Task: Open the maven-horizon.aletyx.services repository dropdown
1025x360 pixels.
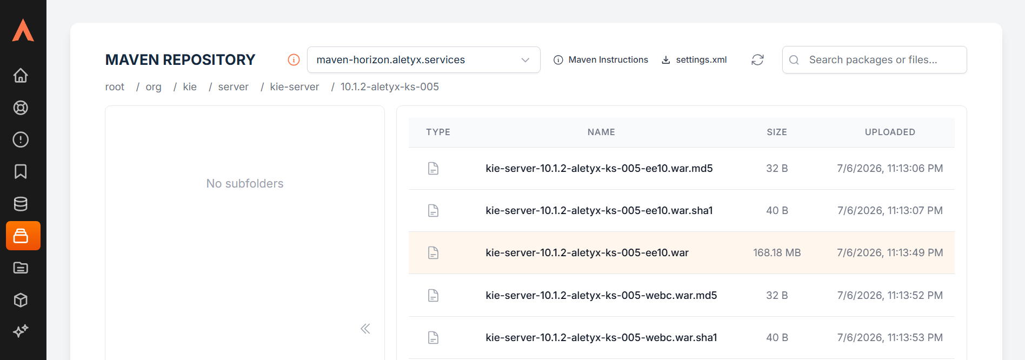Action: (x=423, y=59)
